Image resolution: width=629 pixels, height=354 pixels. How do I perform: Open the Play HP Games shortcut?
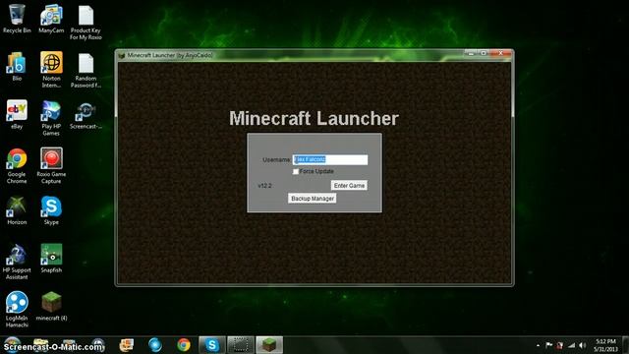[x=51, y=118]
